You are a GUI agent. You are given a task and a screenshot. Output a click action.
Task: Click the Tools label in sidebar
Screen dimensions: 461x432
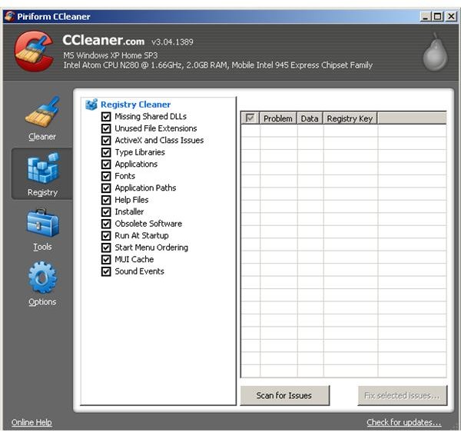(x=42, y=247)
